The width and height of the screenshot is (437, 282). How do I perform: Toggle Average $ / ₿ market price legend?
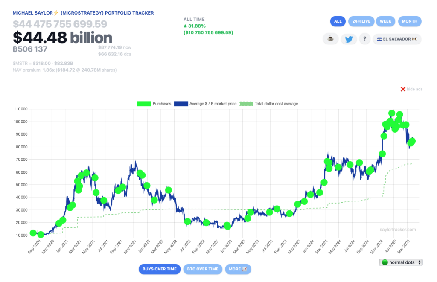click(x=205, y=104)
